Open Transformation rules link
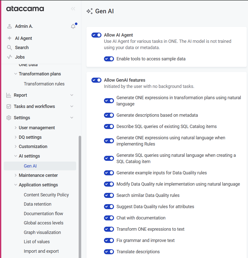The width and height of the screenshot is (248, 258). [44, 84]
